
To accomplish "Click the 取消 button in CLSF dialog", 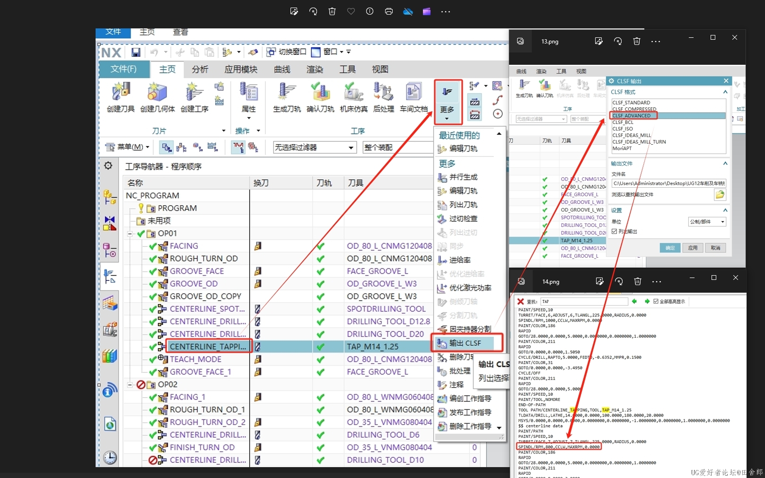I will pos(715,248).
